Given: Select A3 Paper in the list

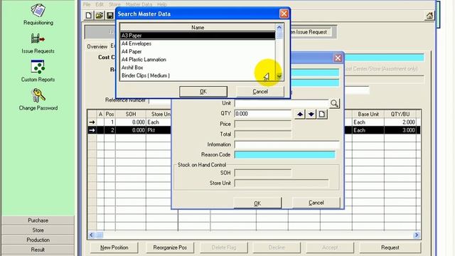Looking at the screenshot, I should [x=198, y=36].
